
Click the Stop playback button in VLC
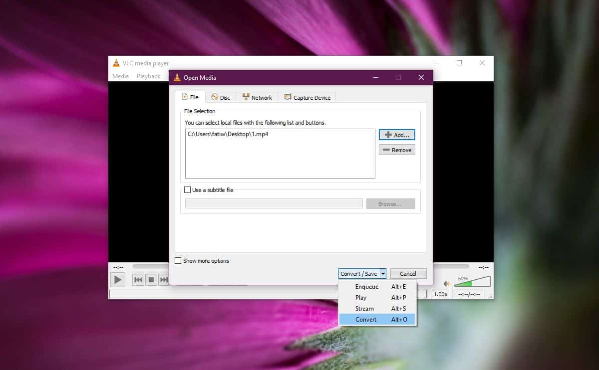click(151, 280)
